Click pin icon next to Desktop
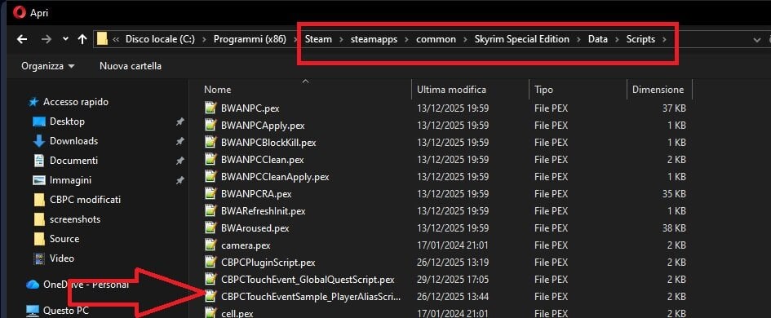This screenshot has width=771, height=318. (x=180, y=121)
